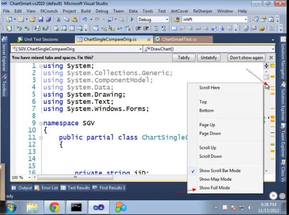
Task: Click the Cut scissors icon
Action: pos(58,20)
